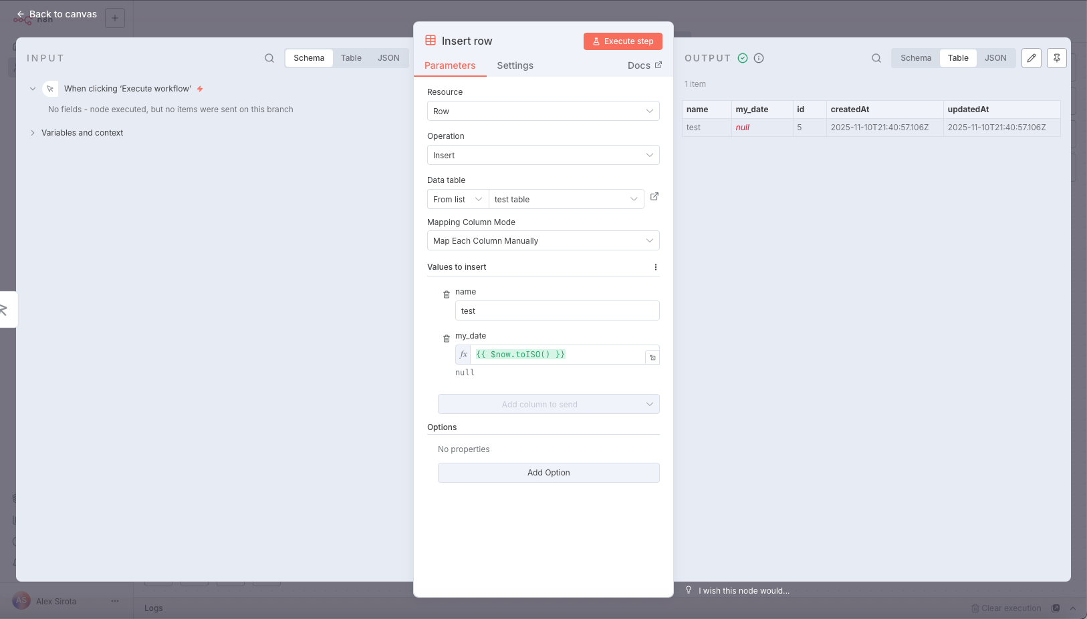Delete the name column value
The width and height of the screenshot is (1087, 619).
(447, 294)
